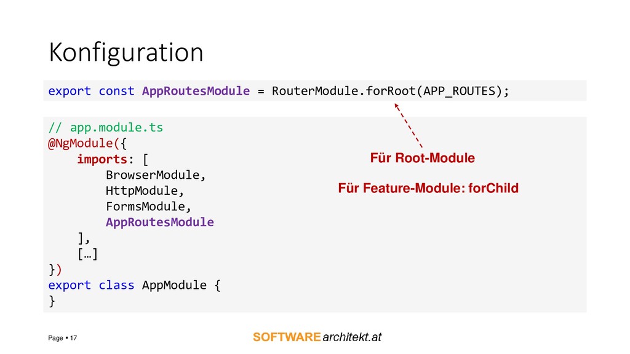Click 'RouterModule.forRoot(APP_ROUTES);' code text
The image size is (630, 354).
click(x=391, y=91)
